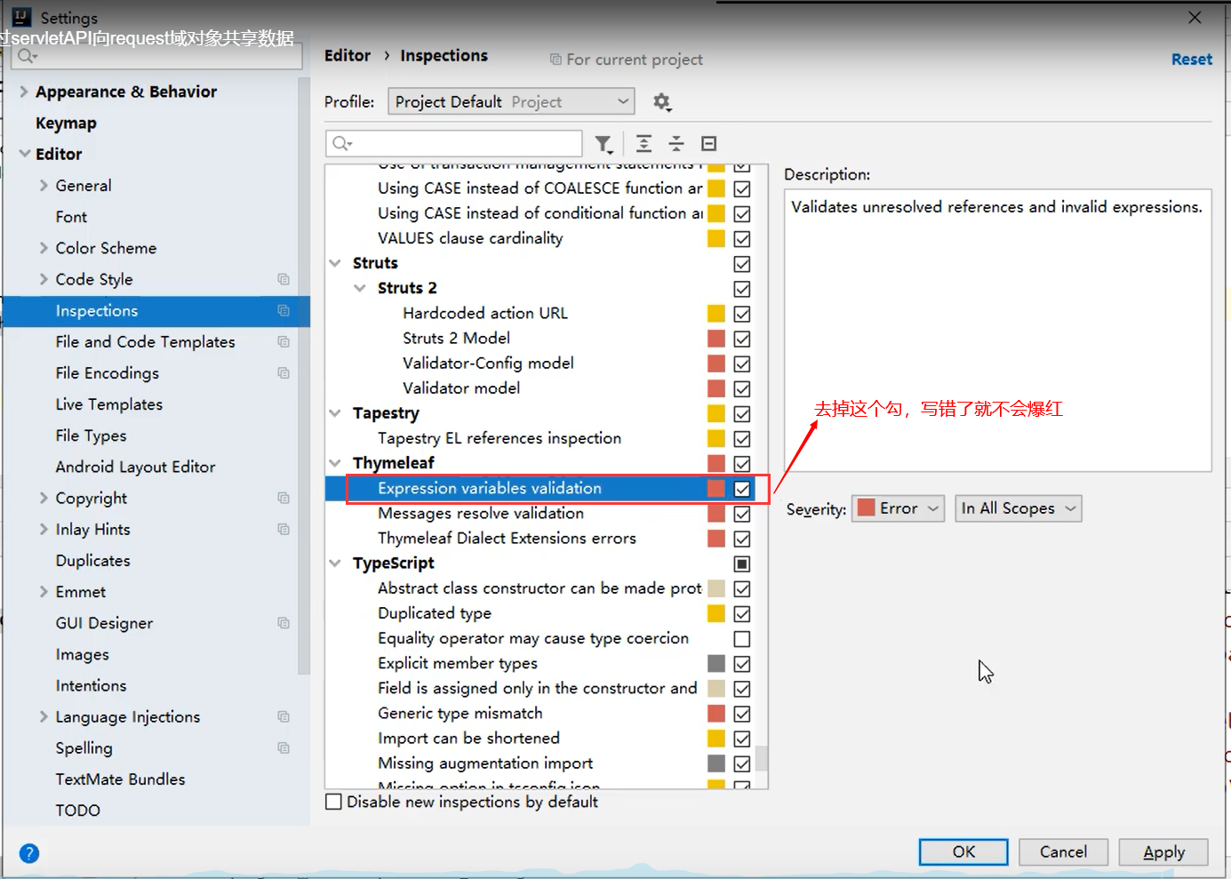
Task: Open the Profile dropdown Project Default
Action: (x=511, y=101)
